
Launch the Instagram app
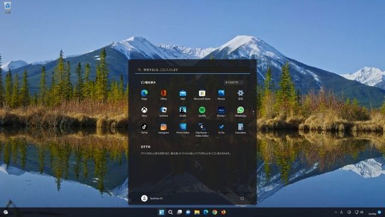[x=164, y=128]
